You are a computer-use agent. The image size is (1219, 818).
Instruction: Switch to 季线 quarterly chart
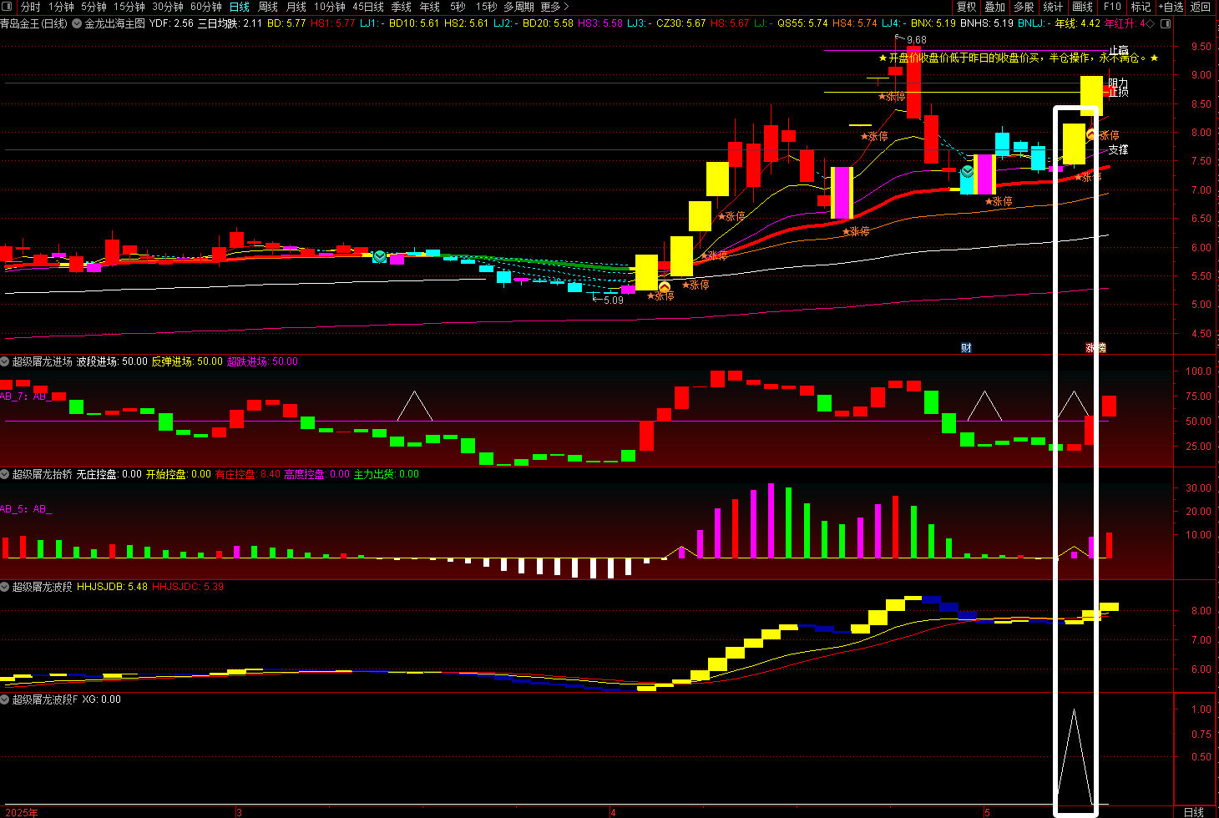click(402, 7)
